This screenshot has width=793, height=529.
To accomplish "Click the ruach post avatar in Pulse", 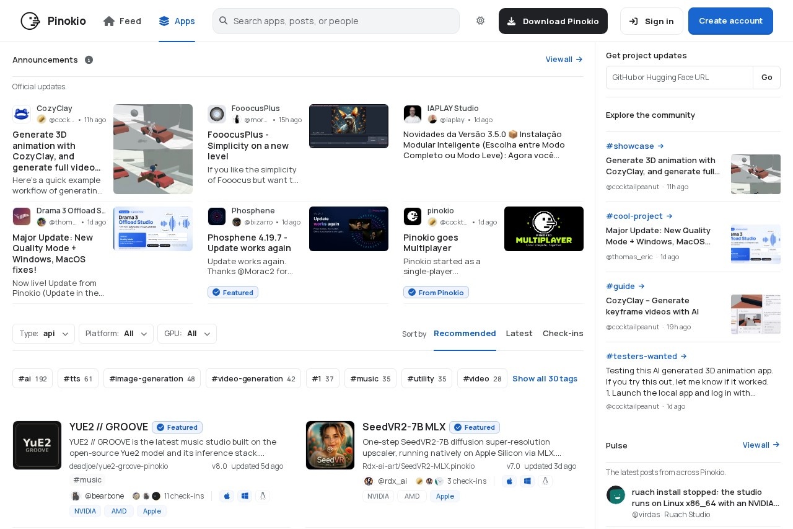I will point(616,495).
